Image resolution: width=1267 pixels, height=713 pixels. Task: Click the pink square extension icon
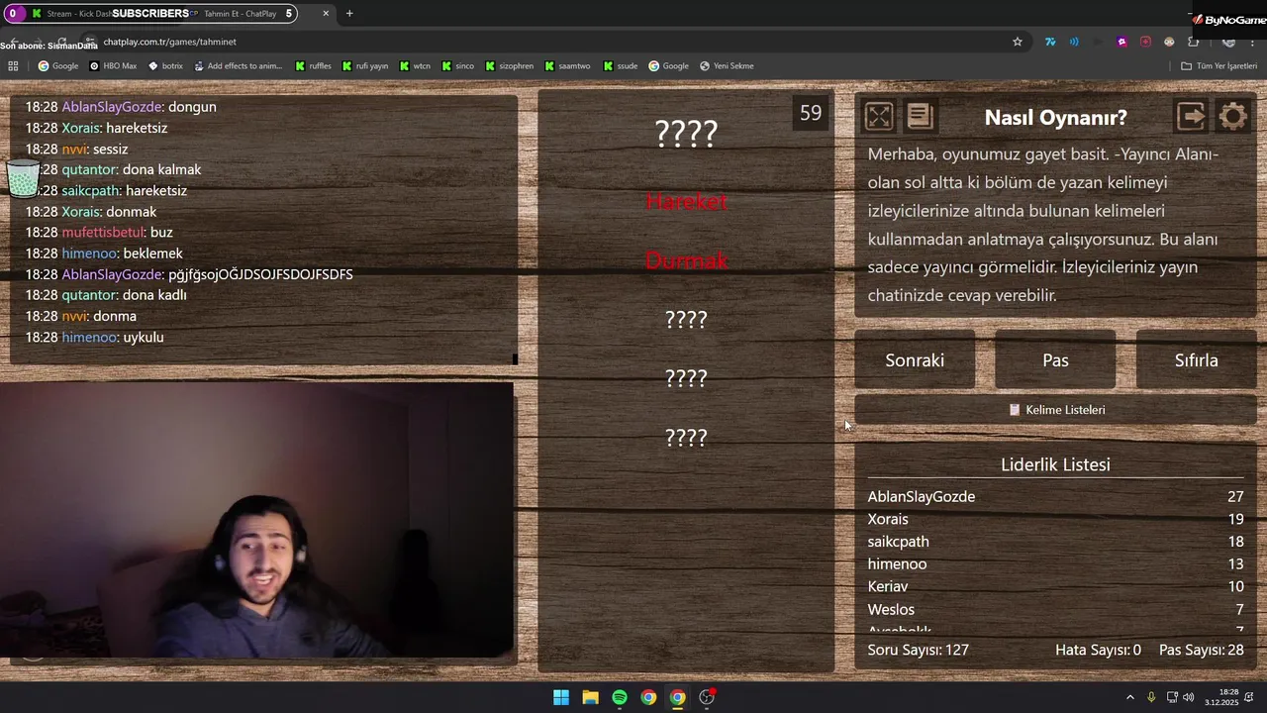point(1145,42)
